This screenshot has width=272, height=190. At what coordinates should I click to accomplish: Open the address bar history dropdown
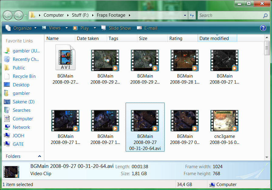pos(185,15)
